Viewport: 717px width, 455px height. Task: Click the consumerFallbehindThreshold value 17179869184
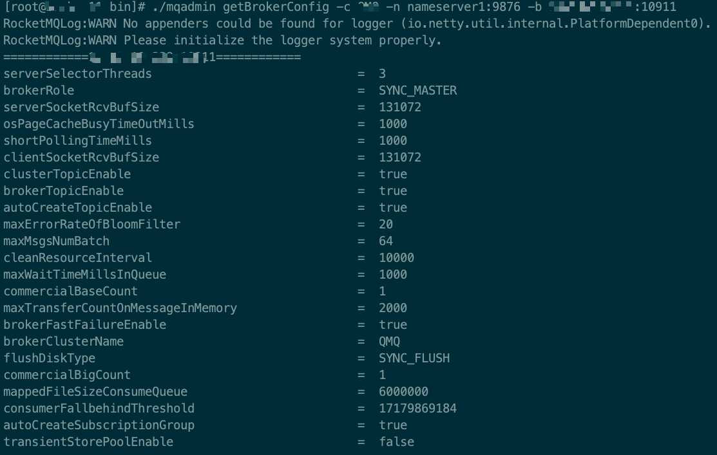[x=417, y=409]
